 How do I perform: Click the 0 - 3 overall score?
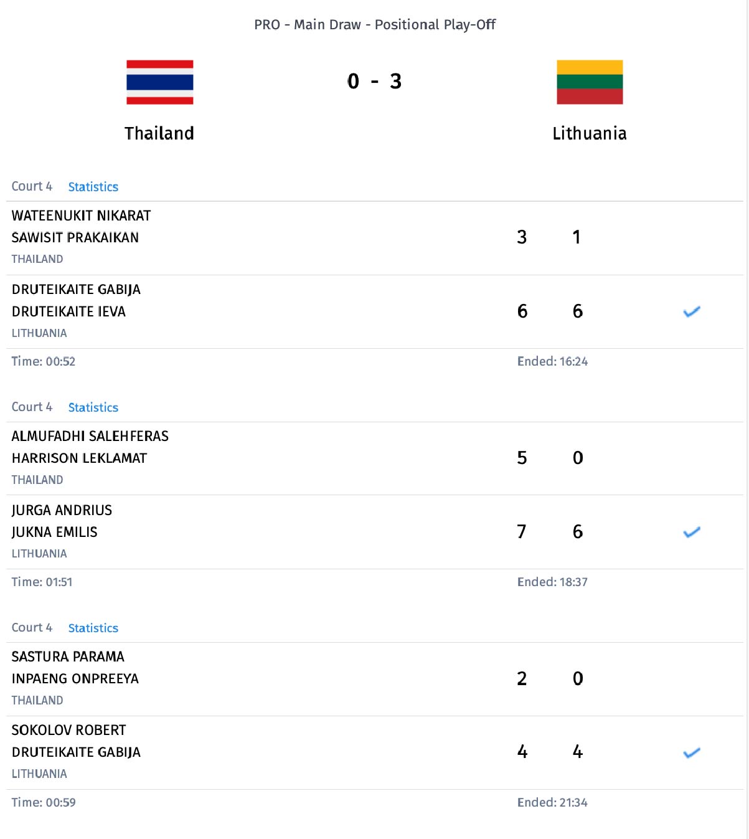point(374,81)
